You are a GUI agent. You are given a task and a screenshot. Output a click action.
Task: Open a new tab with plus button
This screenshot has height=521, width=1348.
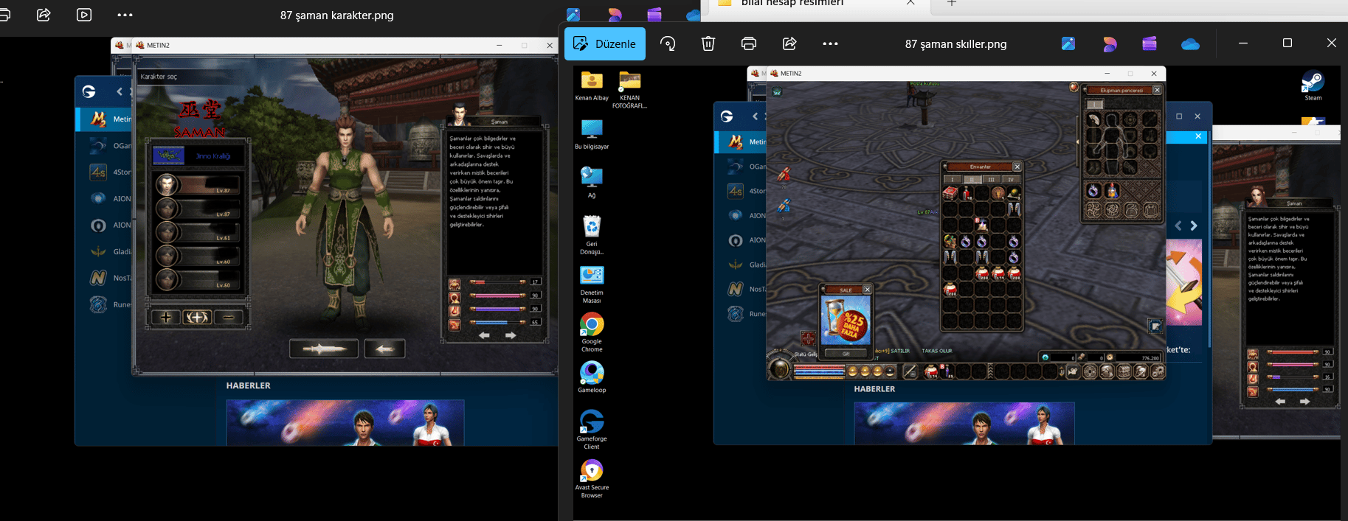click(x=952, y=4)
